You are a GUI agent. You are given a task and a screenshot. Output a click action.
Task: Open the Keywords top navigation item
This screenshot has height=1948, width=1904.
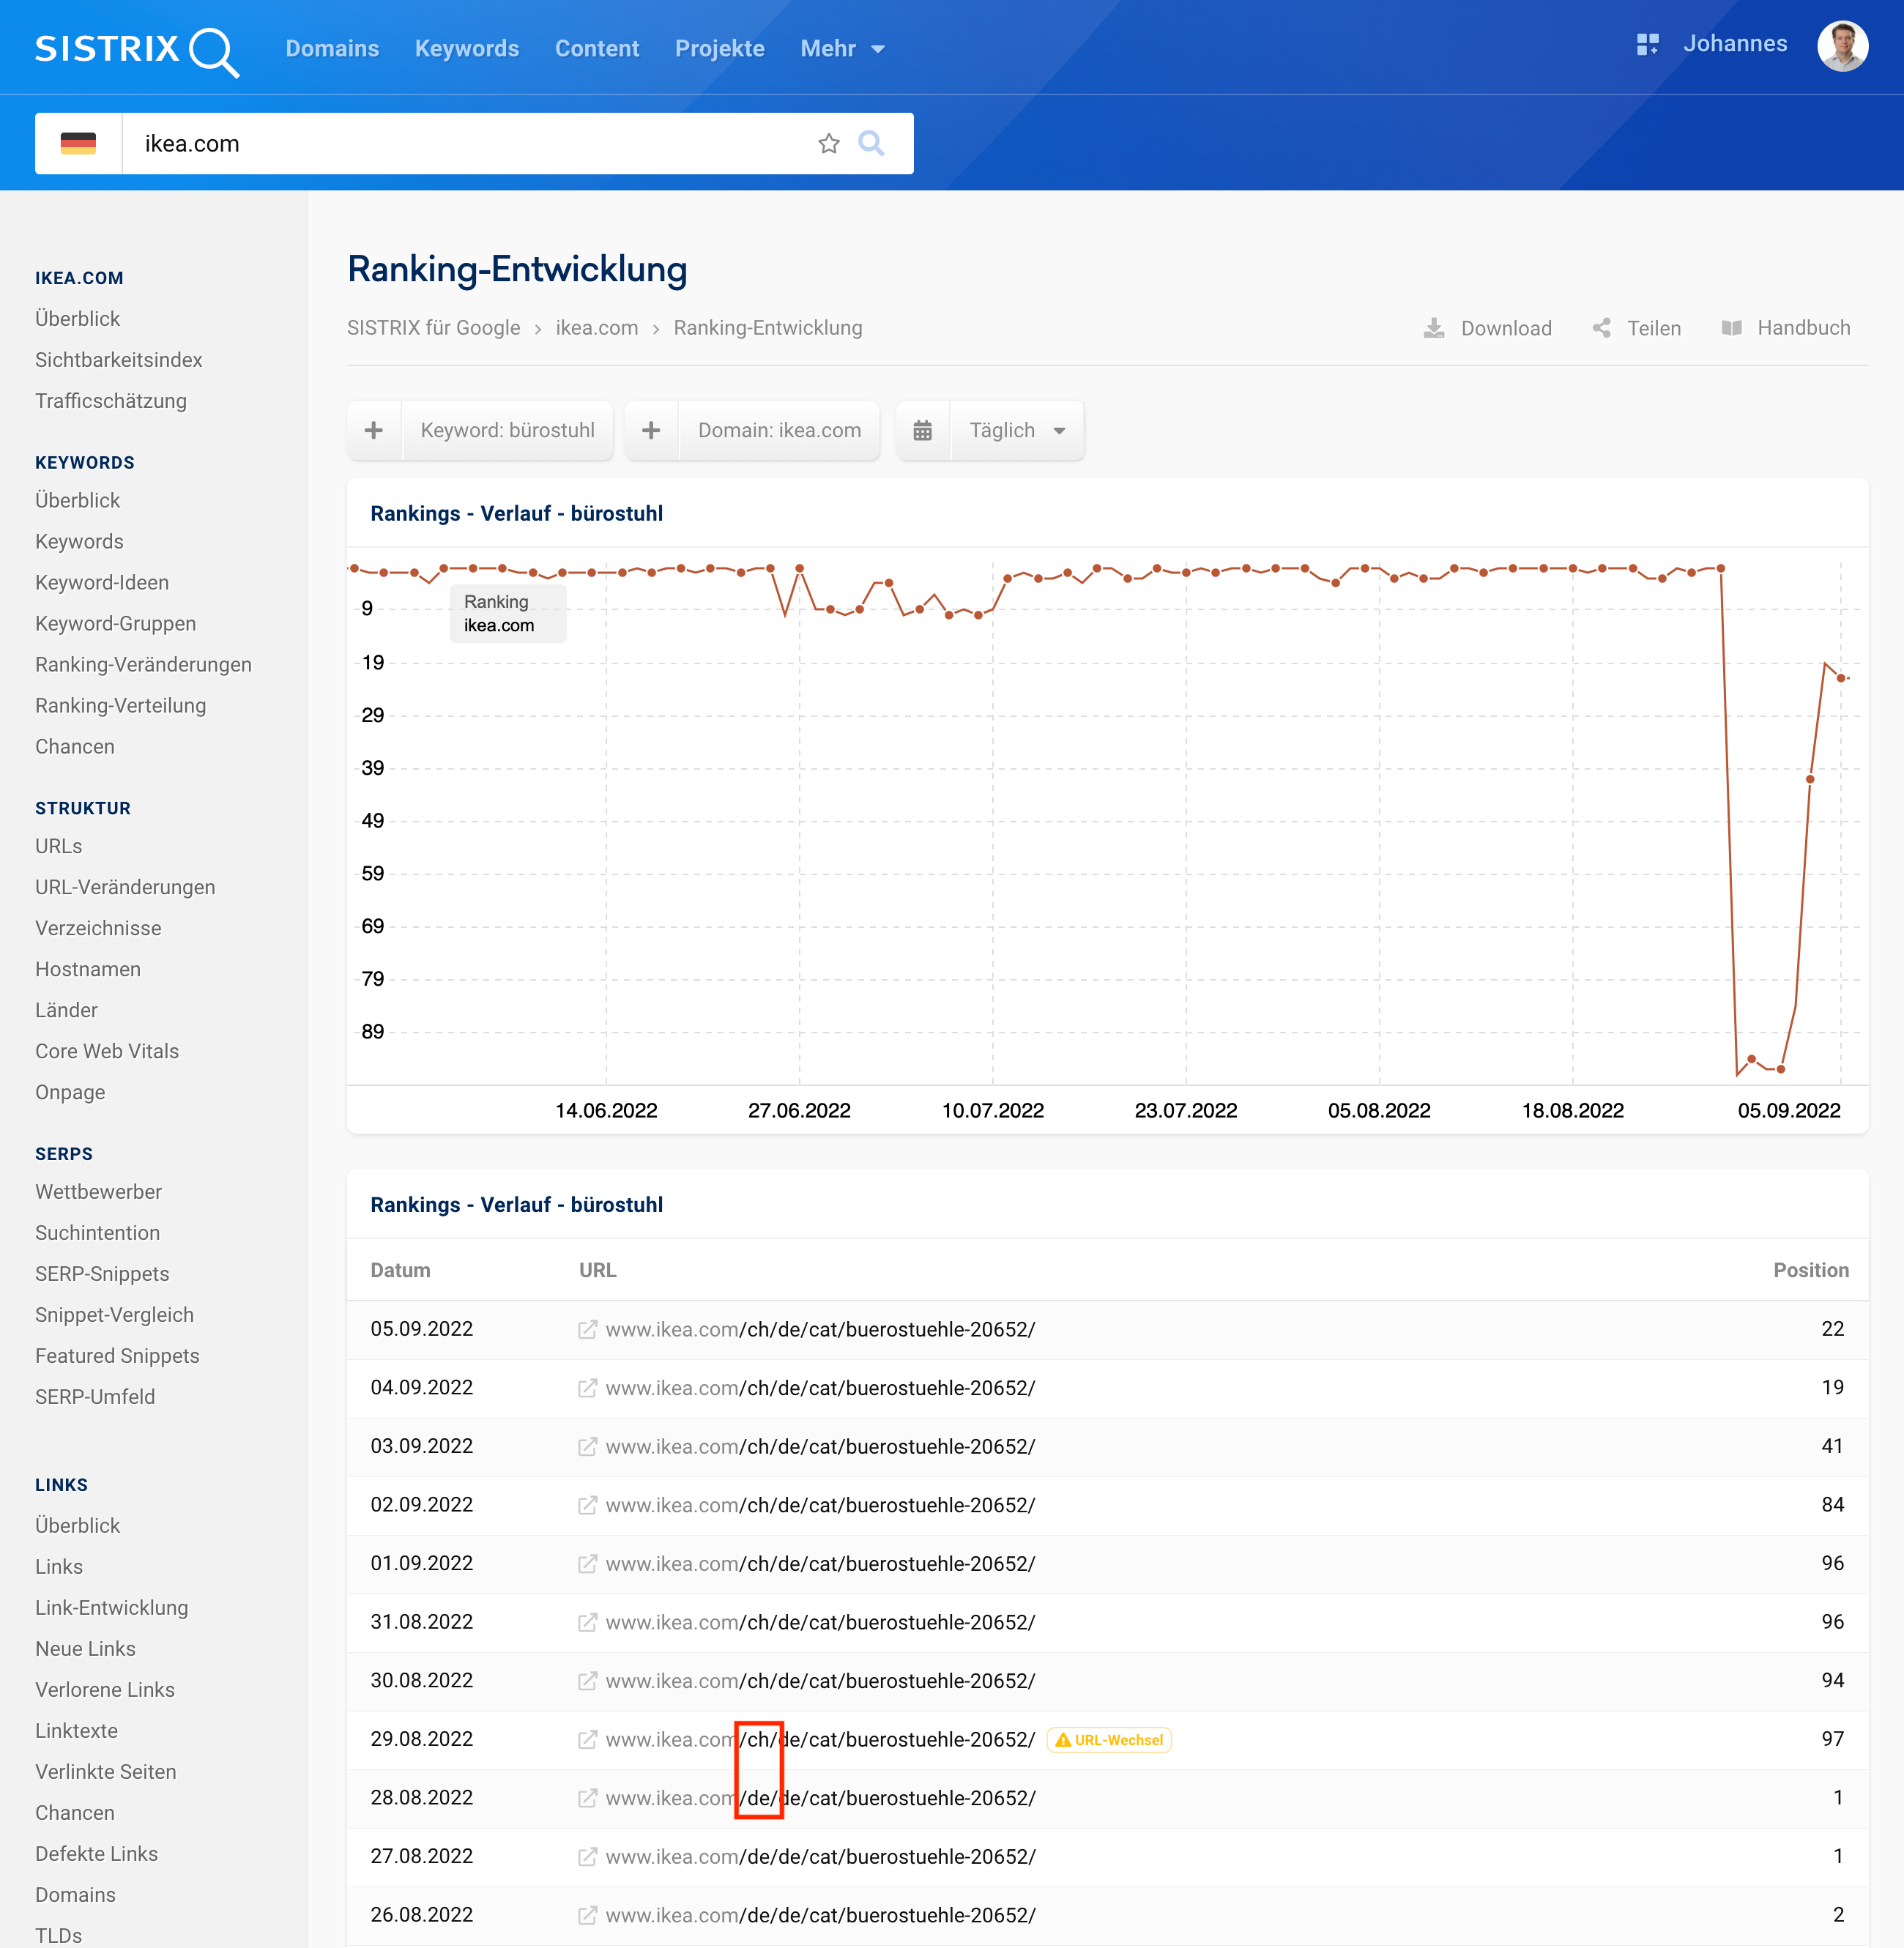tap(466, 49)
